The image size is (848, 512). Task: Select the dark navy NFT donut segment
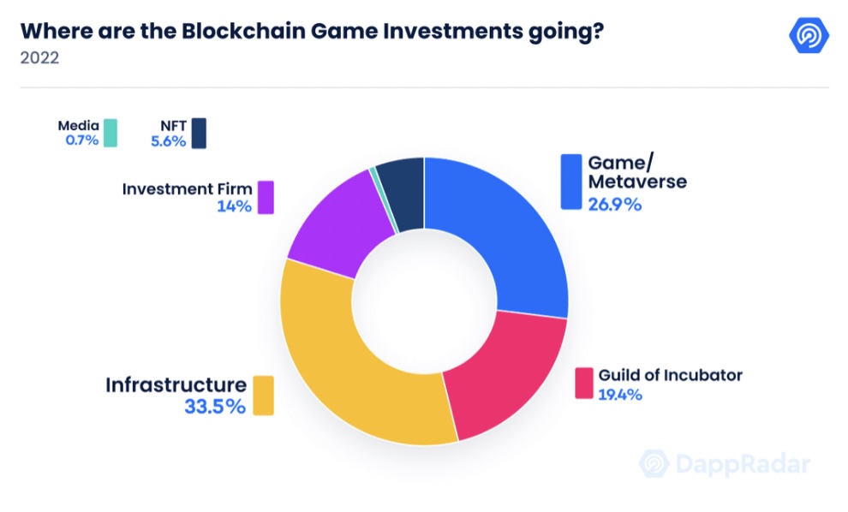tap(403, 192)
